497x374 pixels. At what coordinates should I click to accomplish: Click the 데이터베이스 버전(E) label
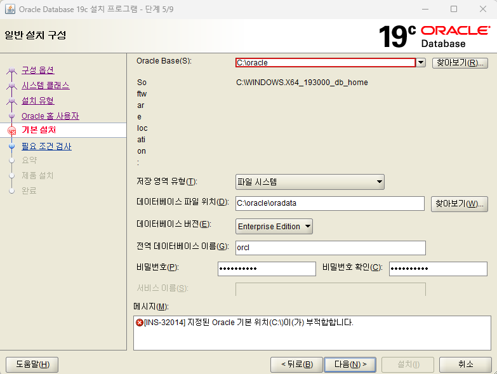[174, 224]
